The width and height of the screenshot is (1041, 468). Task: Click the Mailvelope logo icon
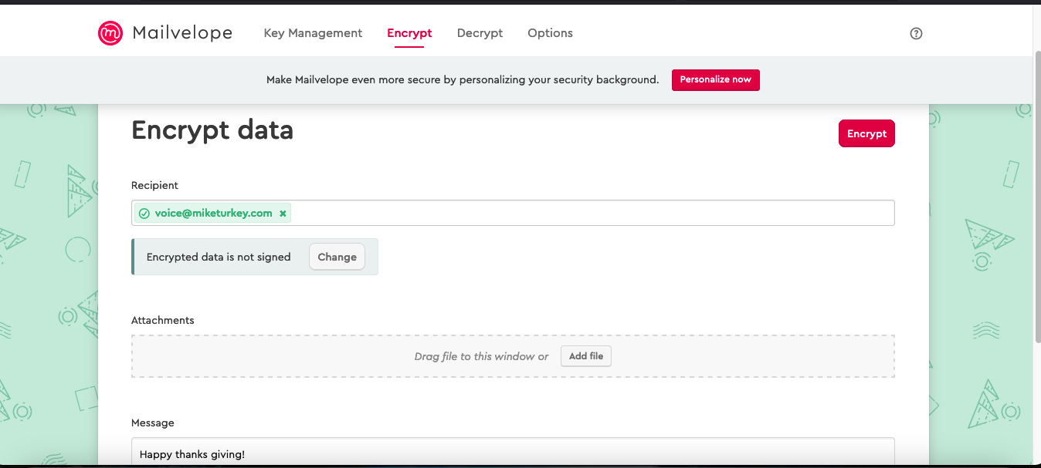[110, 33]
